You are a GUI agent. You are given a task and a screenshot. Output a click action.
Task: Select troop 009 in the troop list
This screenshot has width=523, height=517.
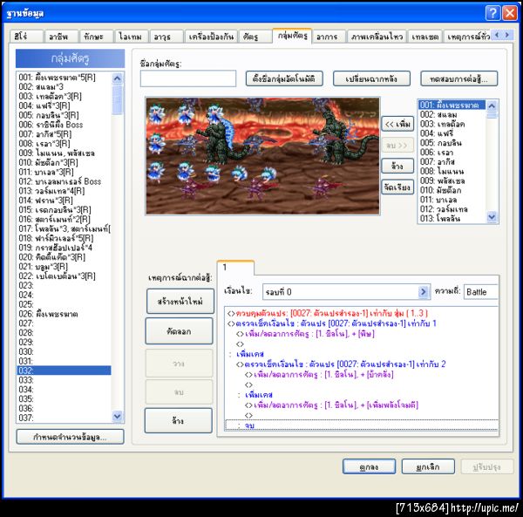tap(64, 153)
